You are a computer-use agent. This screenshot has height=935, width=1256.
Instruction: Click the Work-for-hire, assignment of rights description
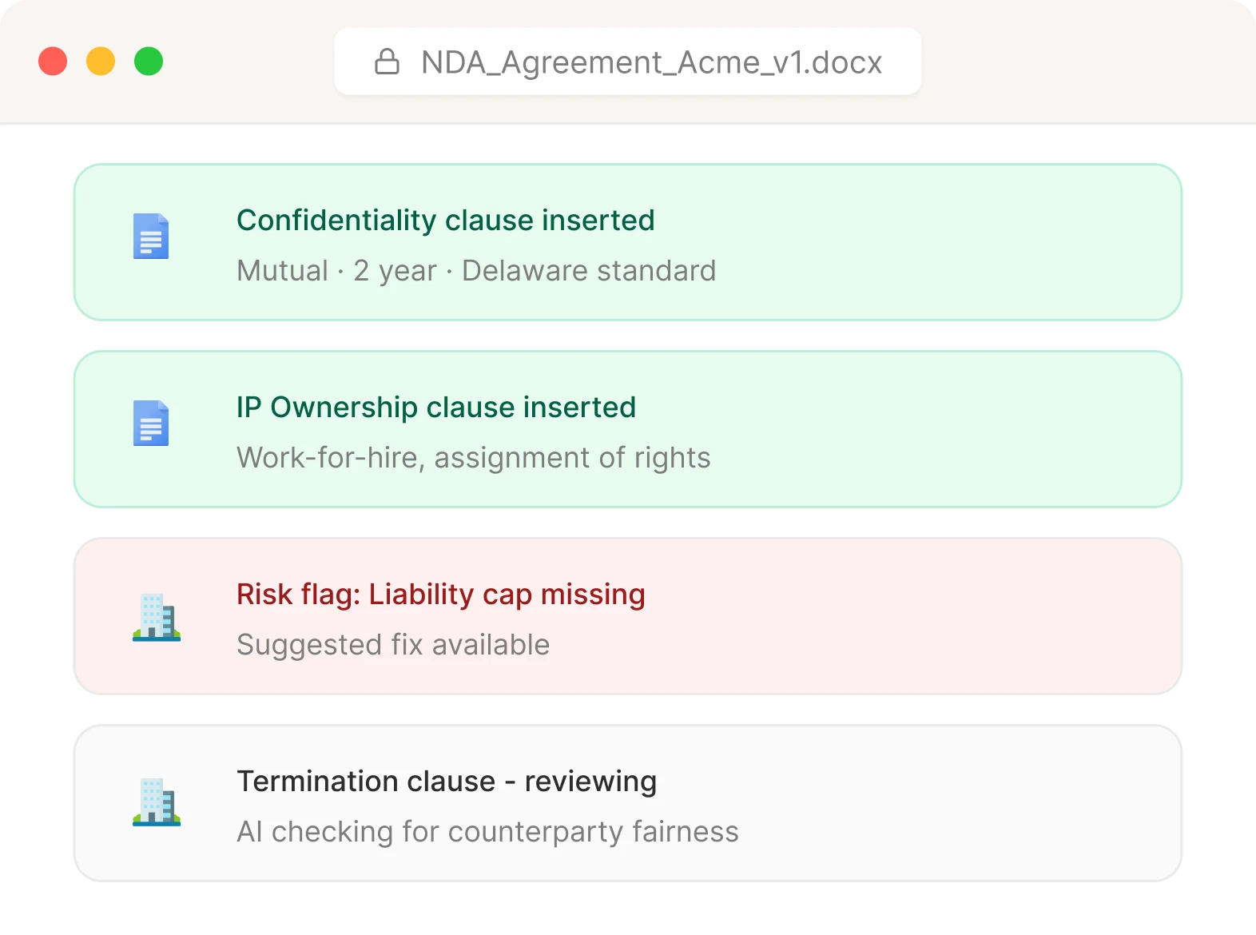[x=473, y=457]
